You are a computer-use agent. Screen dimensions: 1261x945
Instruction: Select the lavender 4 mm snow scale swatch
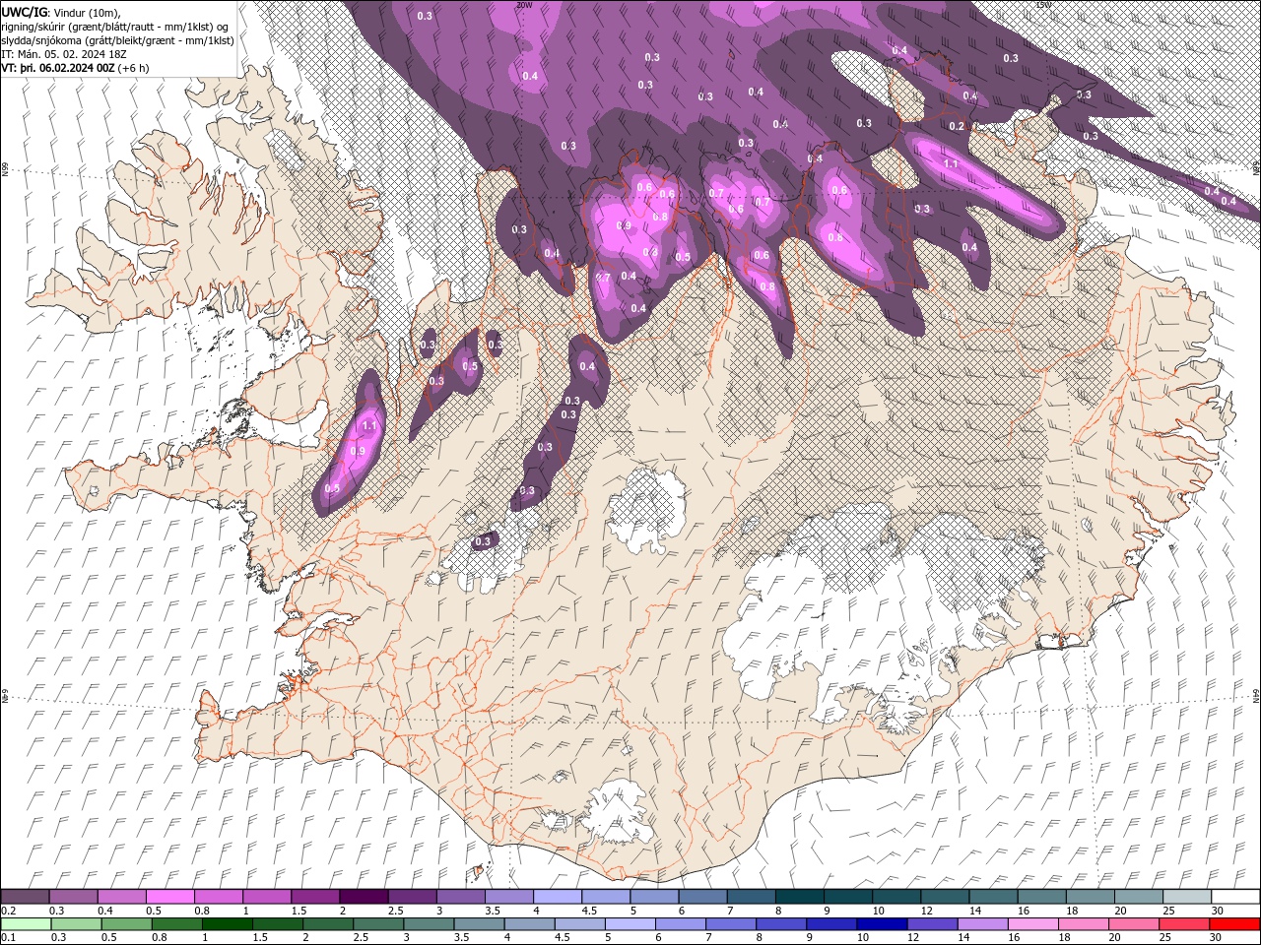coord(557,897)
